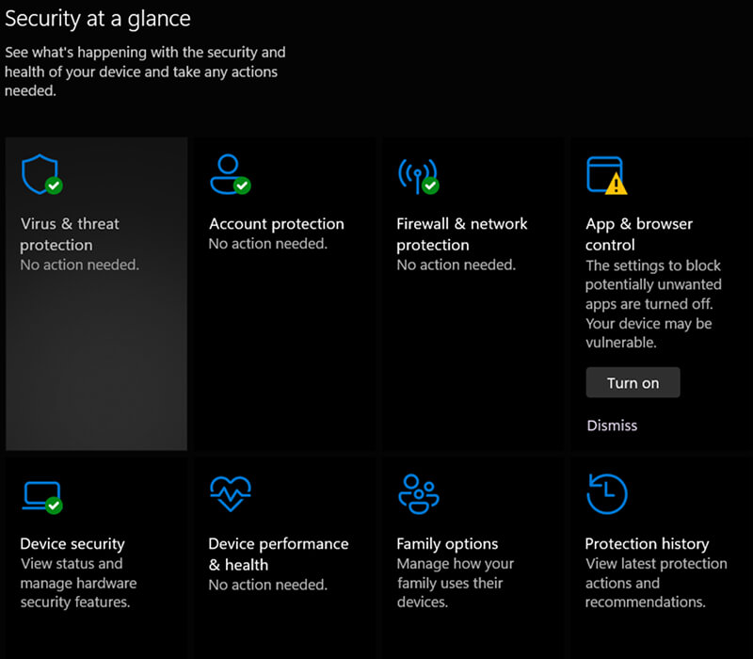Image resolution: width=753 pixels, height=659 pixels.
Task: Click the green checkmark on Virus protection
Action: pyautogui.click(x=55, y=186)
